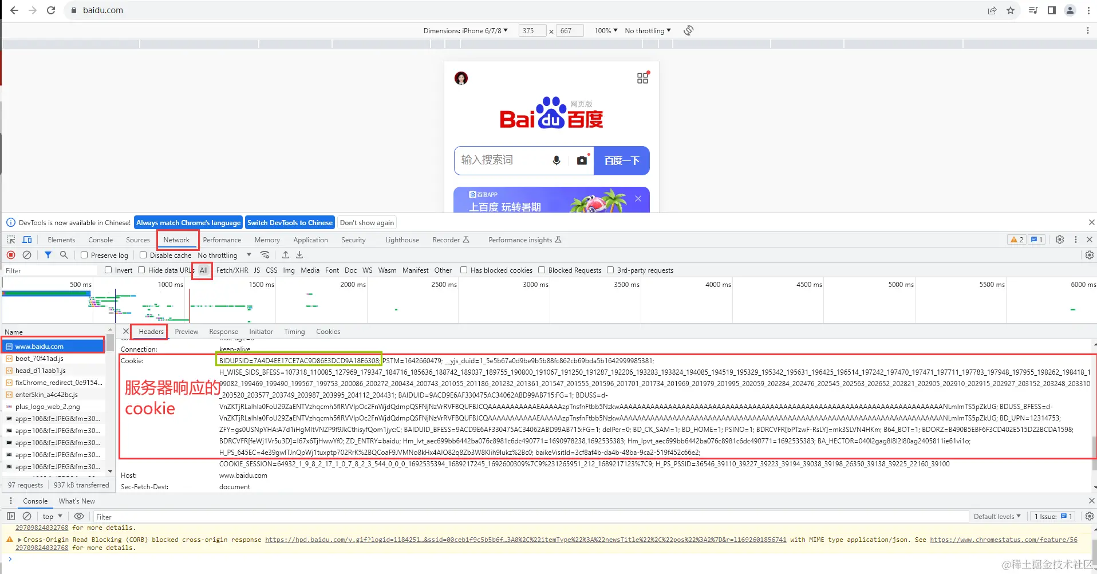
Task: Rotate the device viewport orientation
Action: point(689,30)
